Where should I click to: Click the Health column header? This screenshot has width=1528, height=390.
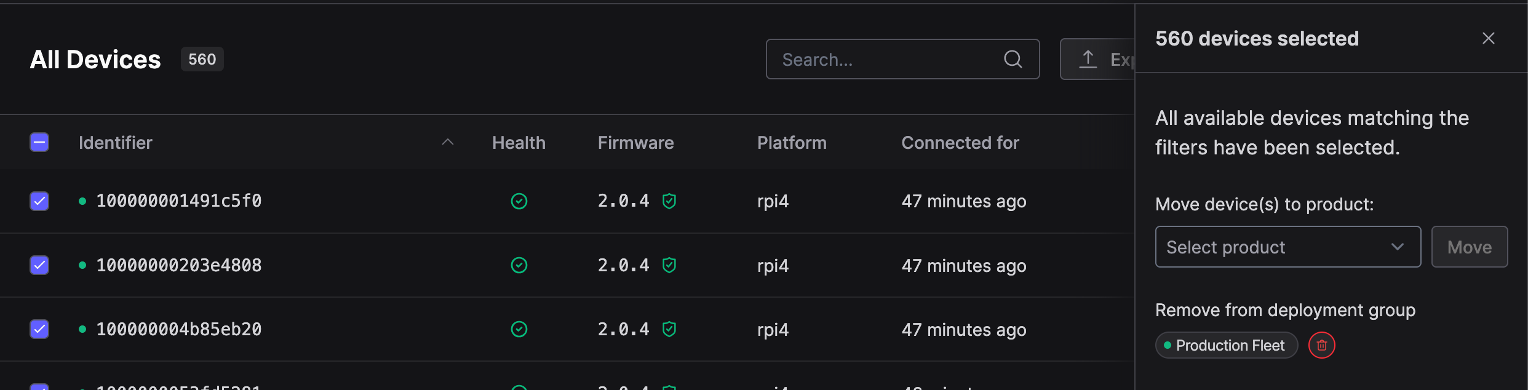point(519,143)
